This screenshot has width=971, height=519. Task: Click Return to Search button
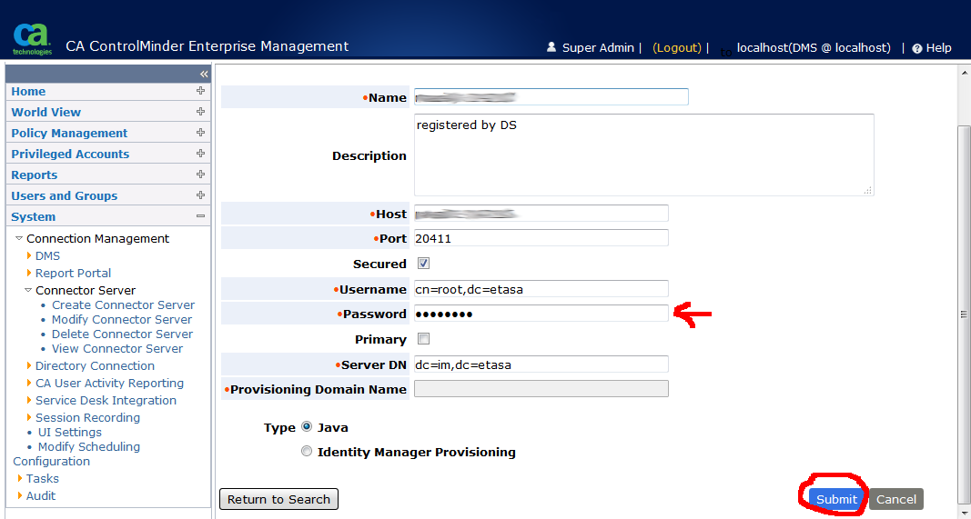(x=278, y=499)
